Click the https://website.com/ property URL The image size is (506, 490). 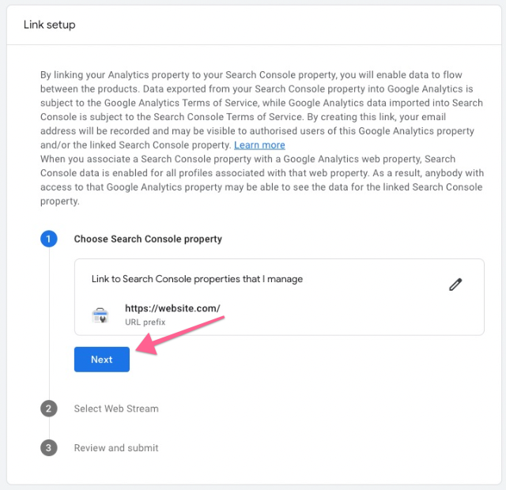[172, 308]
